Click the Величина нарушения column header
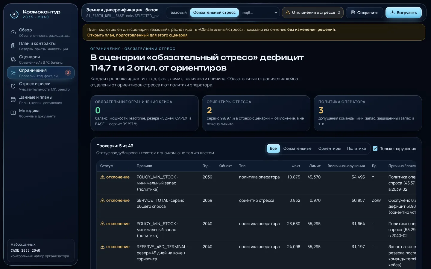Screen dimensions: 431x269 pos(346,166)
